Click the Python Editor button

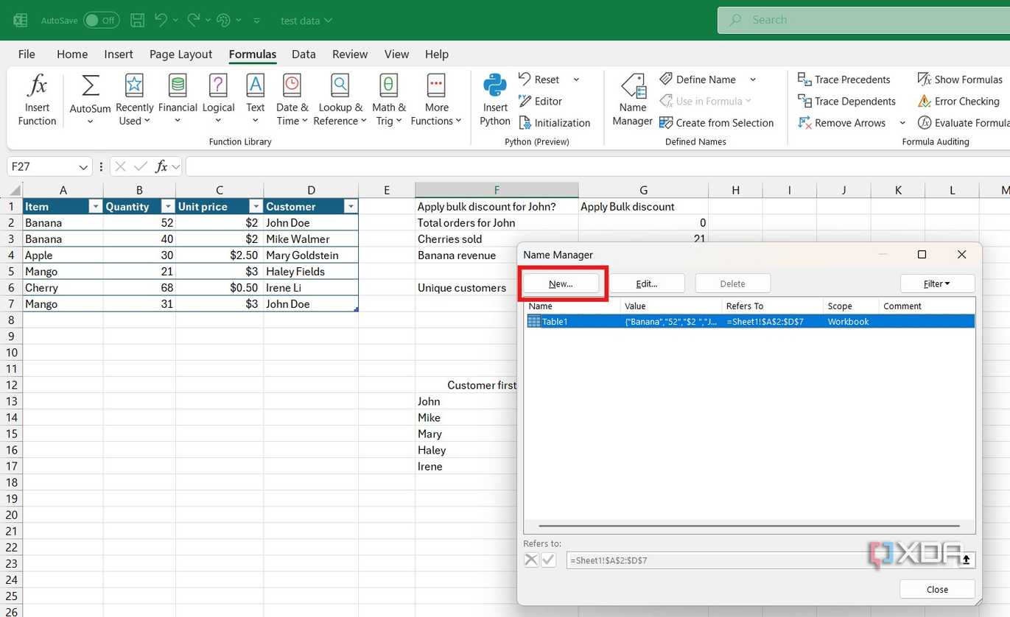pos(540,101)
